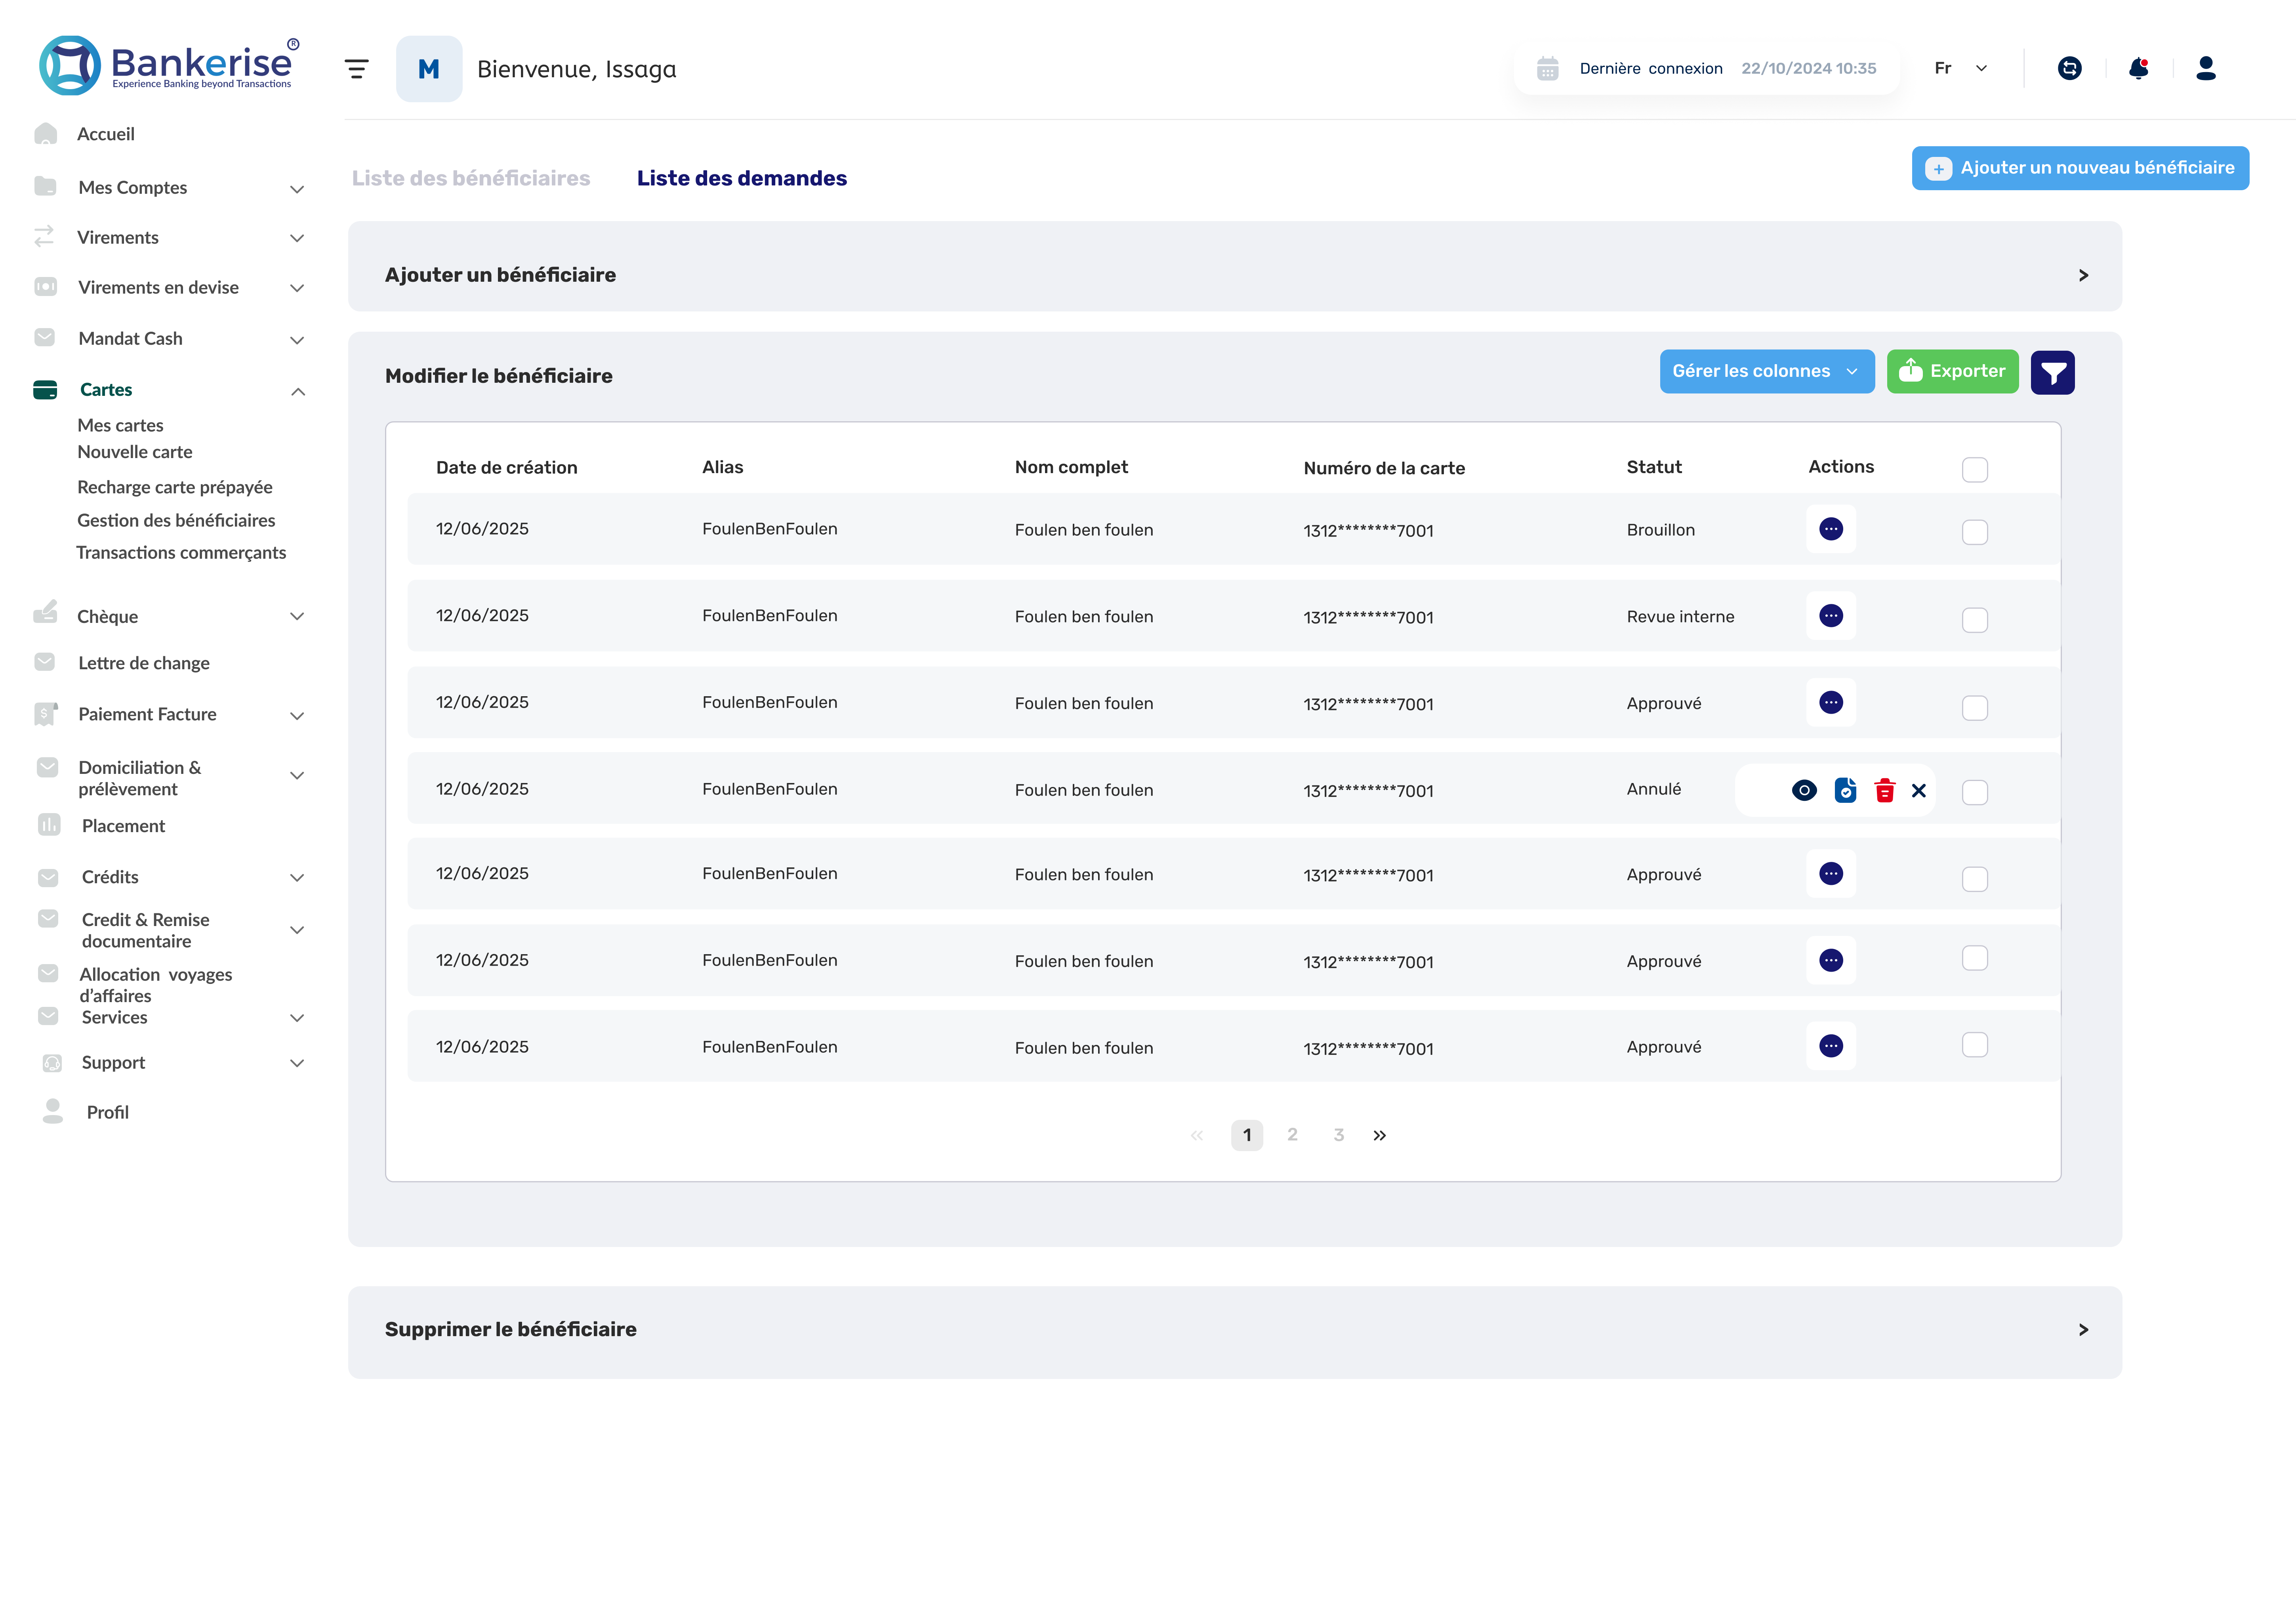
Task: Toggle the hamburger sidebar menu icon
Action: tap(356, 69)
